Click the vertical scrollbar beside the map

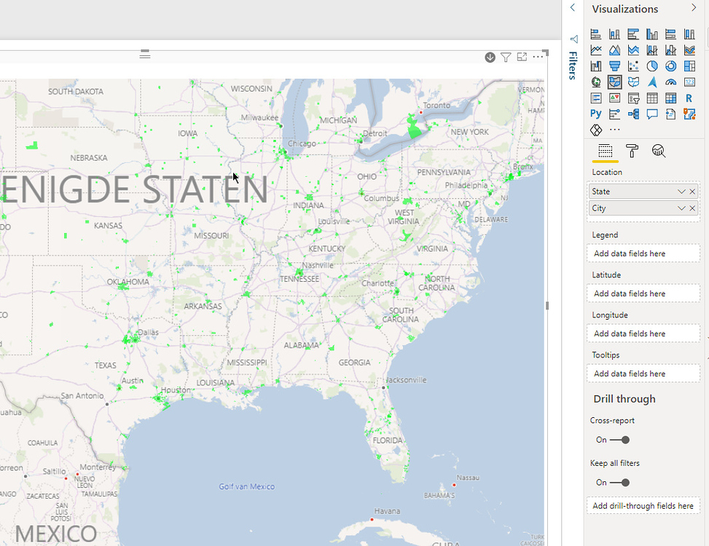tap(547, 306)
